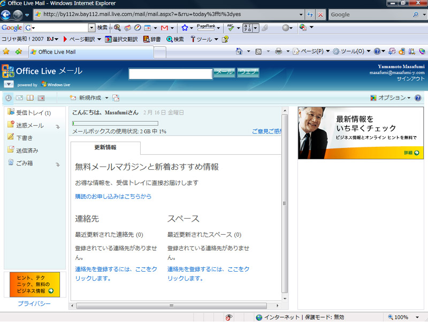Click the Google search box in IE
The width and height of the screenshot is (428, 322).
click(370, 14)
